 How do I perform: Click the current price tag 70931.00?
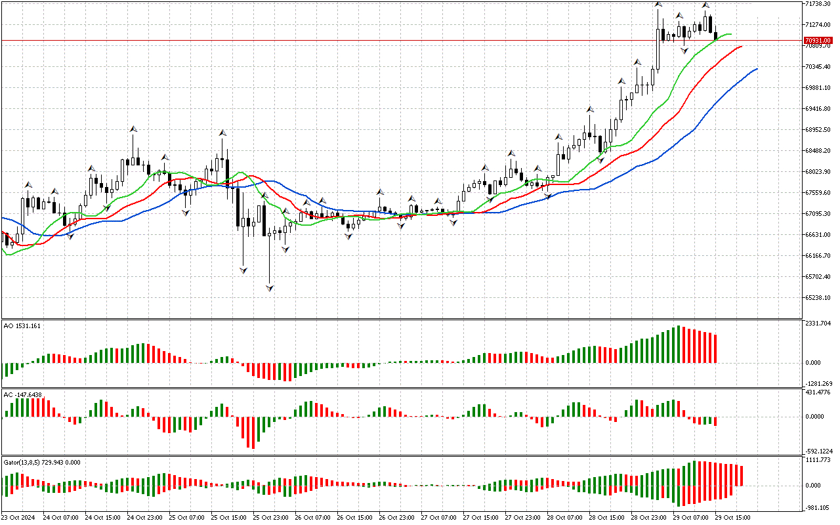pyautogui.click(x=818, y=40)
